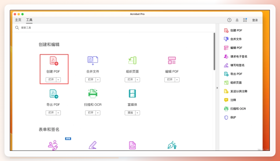
Task: Expand dropdown arrow beside 导出 PDF 打开 button
Action: pos(58,113)
